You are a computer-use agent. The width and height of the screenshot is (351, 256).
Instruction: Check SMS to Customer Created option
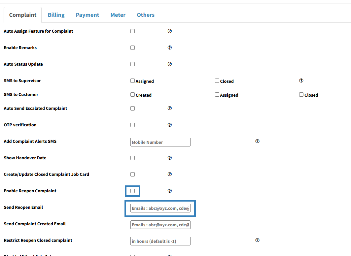(x=132, y=95)
